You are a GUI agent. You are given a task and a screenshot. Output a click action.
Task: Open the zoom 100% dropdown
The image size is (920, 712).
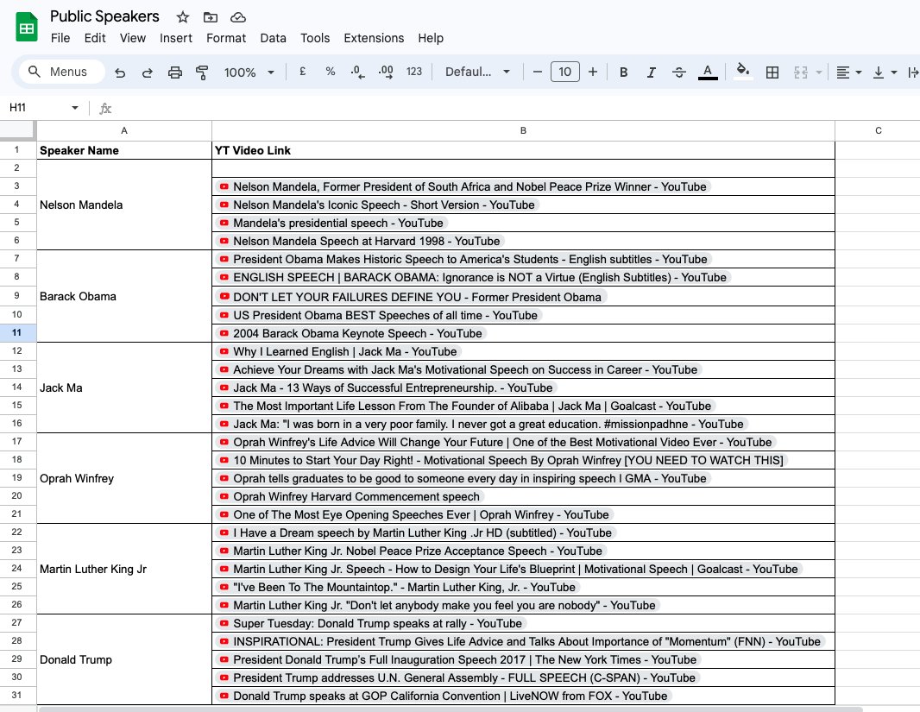[x=249, y=72]
